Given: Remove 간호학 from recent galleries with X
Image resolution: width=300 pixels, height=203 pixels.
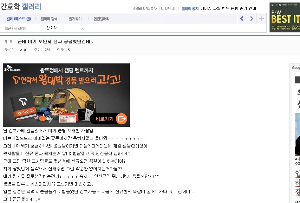Looking at the screenshot, I should click(82, 28).
